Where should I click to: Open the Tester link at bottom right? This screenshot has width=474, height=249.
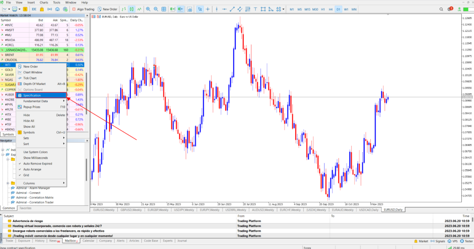[466, 241]
